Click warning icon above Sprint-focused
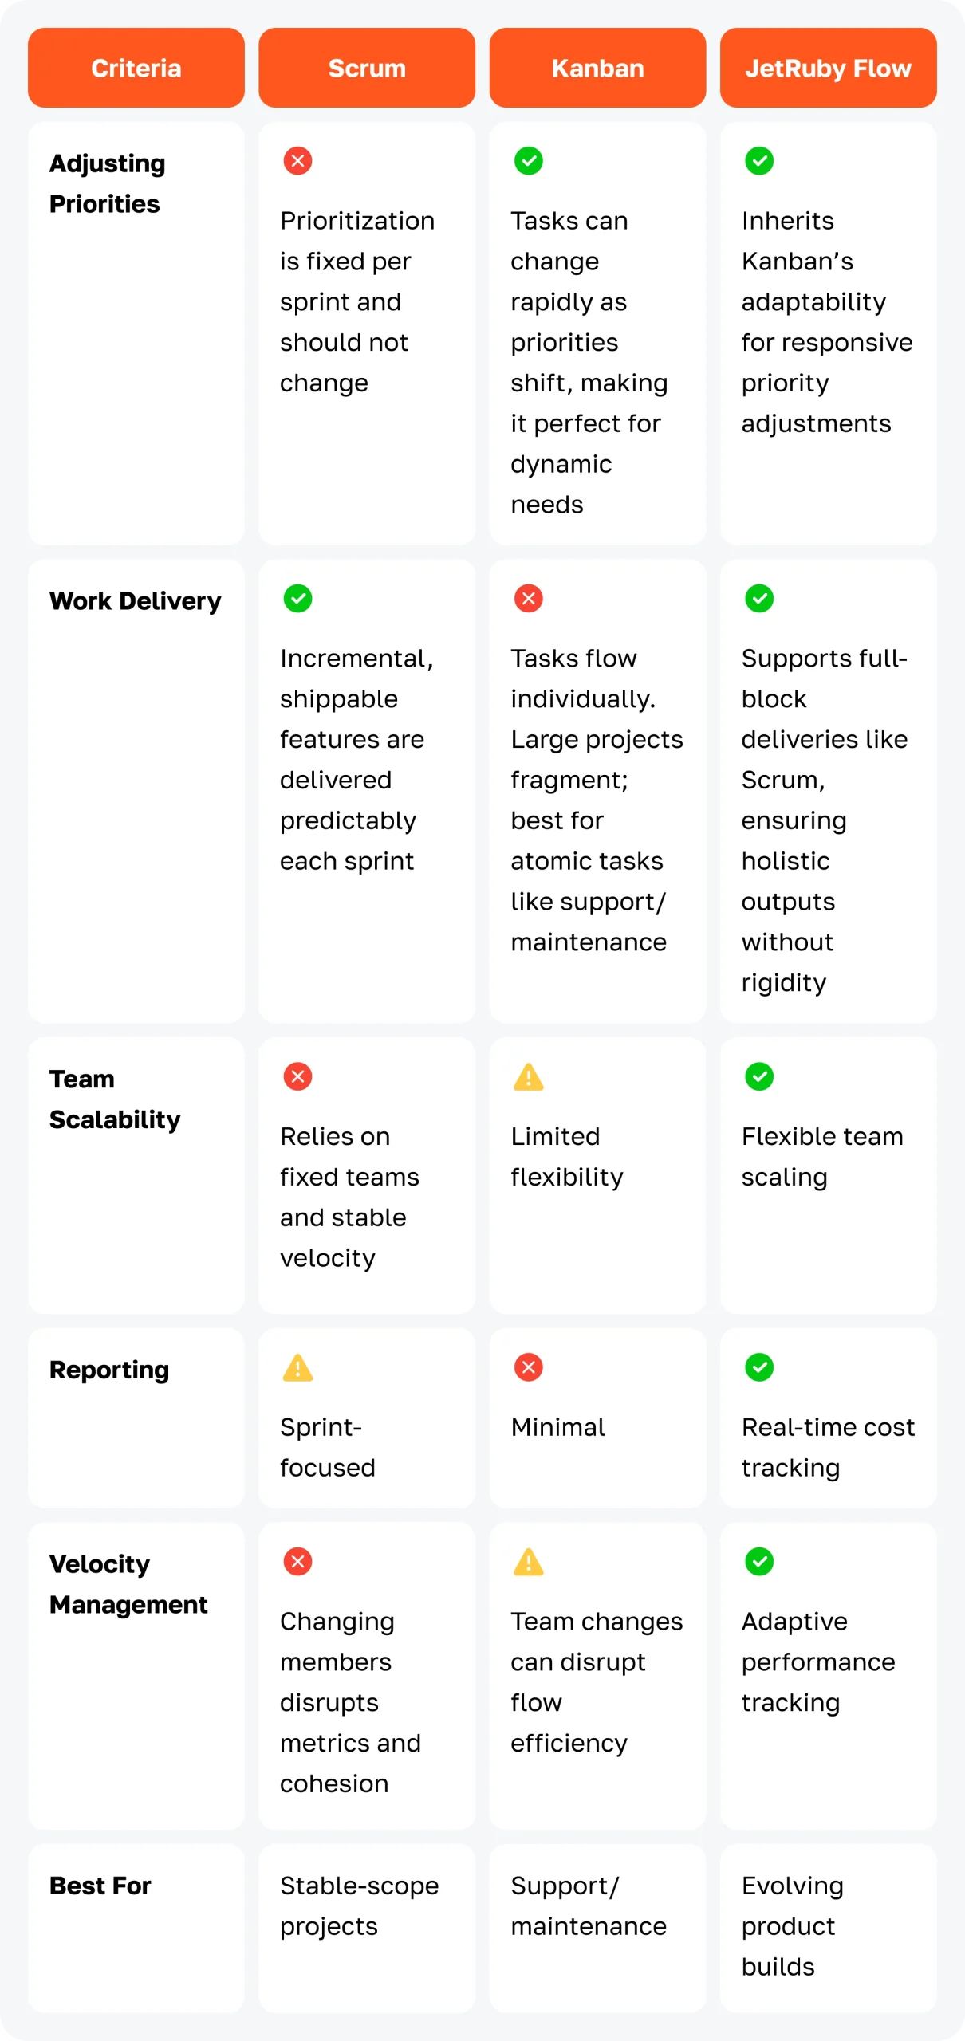 coord(297,1368)
